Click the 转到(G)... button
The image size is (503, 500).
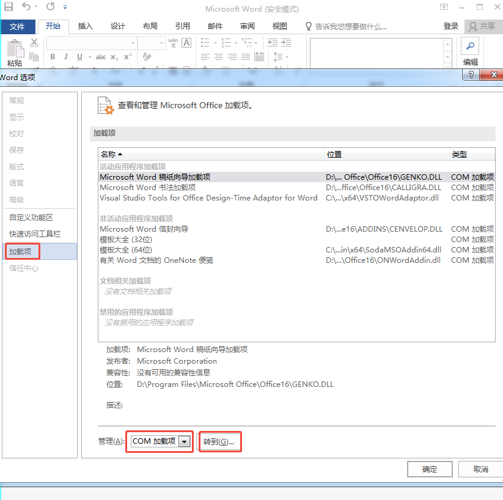click(219, 441)
